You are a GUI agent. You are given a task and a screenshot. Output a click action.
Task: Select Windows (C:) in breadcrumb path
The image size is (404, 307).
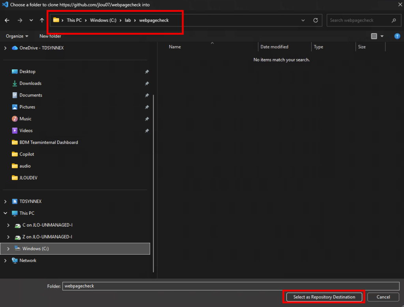(x=103, y=20)
